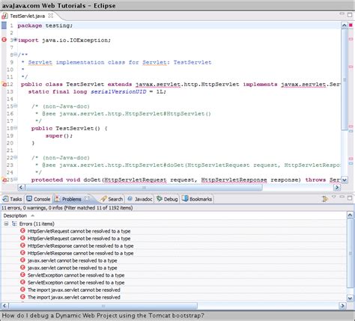Close the Problems view tab
355x321 pixels.
(x=87, y=198)
